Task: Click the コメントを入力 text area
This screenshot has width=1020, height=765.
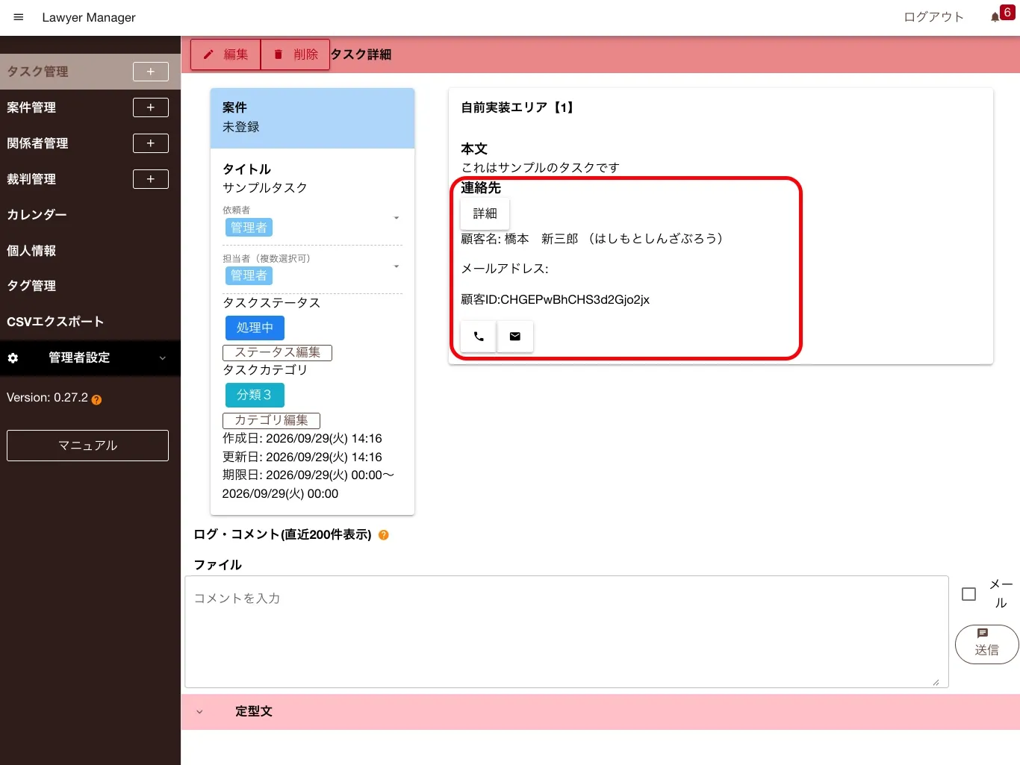Action: pos(567,631)
